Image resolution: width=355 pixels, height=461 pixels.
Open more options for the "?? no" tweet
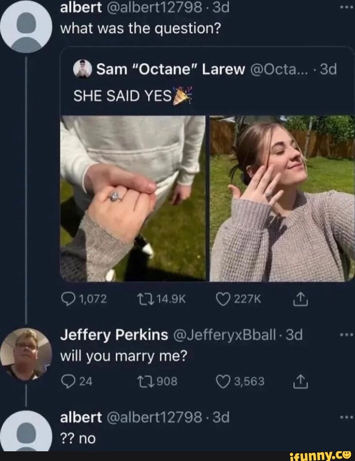click(x=346, y=417)
